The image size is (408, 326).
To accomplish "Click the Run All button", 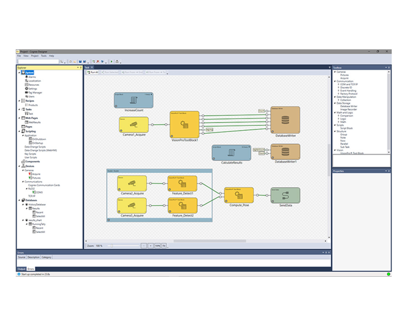I will tap(93, 72).
